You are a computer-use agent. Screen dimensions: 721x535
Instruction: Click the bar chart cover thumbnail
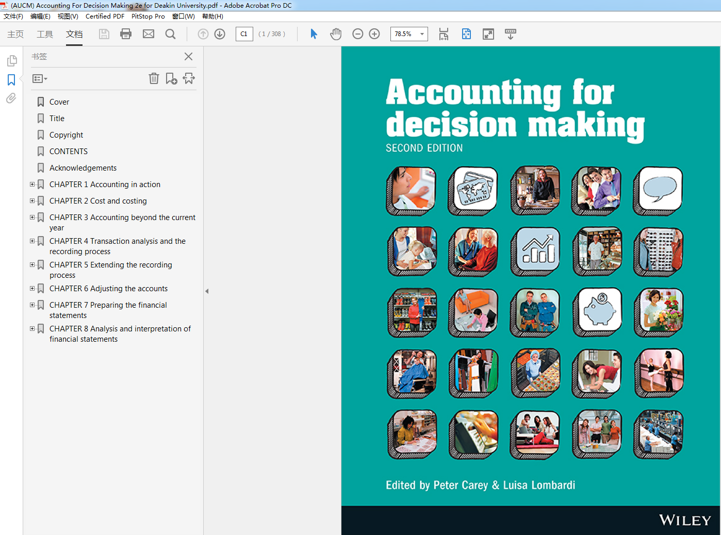[x=536, y=252]
